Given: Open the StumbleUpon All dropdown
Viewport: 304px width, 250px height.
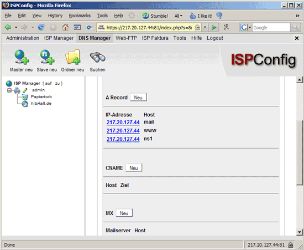Looking at the screenshot, I should [x=179, y=16].
